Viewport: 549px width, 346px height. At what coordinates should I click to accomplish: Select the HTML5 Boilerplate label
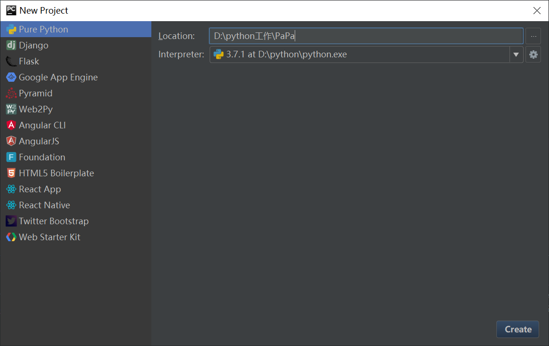[x=56, y=173]
